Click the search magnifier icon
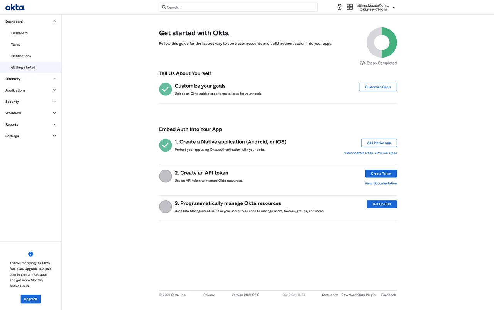 pyautogui.click(x=164, y=7)
